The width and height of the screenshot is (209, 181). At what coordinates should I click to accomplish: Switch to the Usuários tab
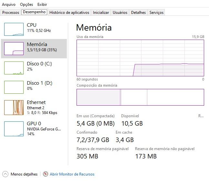[x=120, y=13]
